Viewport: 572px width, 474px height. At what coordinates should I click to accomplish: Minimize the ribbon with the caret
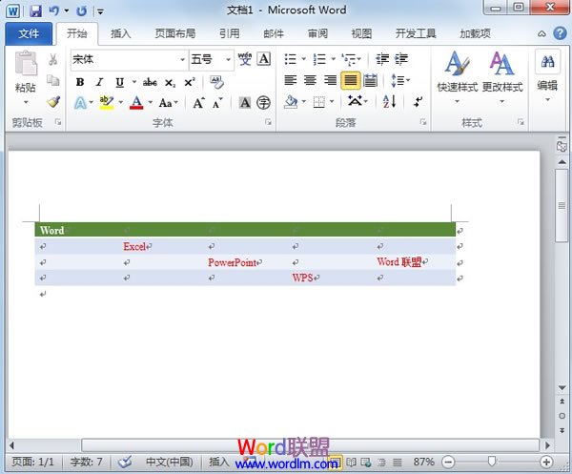(541, 34)
